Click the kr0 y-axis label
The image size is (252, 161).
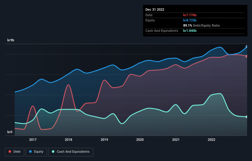(x=10, y=132)
